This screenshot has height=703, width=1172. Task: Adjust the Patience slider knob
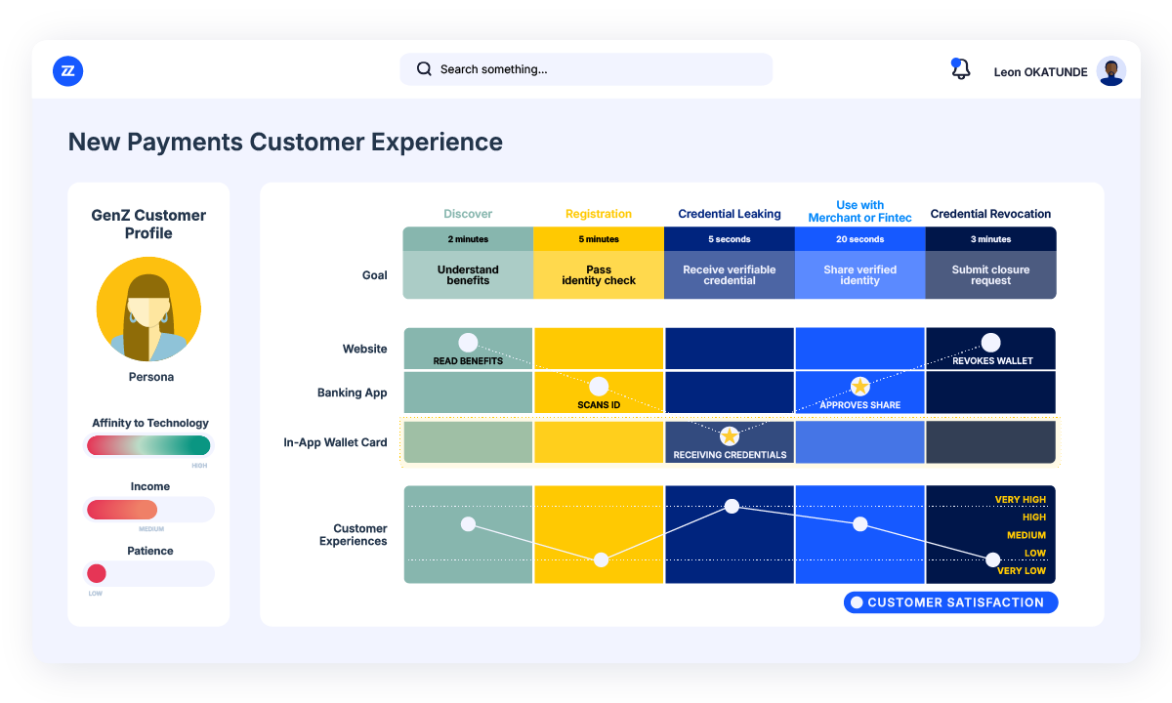tap(97, 574)
